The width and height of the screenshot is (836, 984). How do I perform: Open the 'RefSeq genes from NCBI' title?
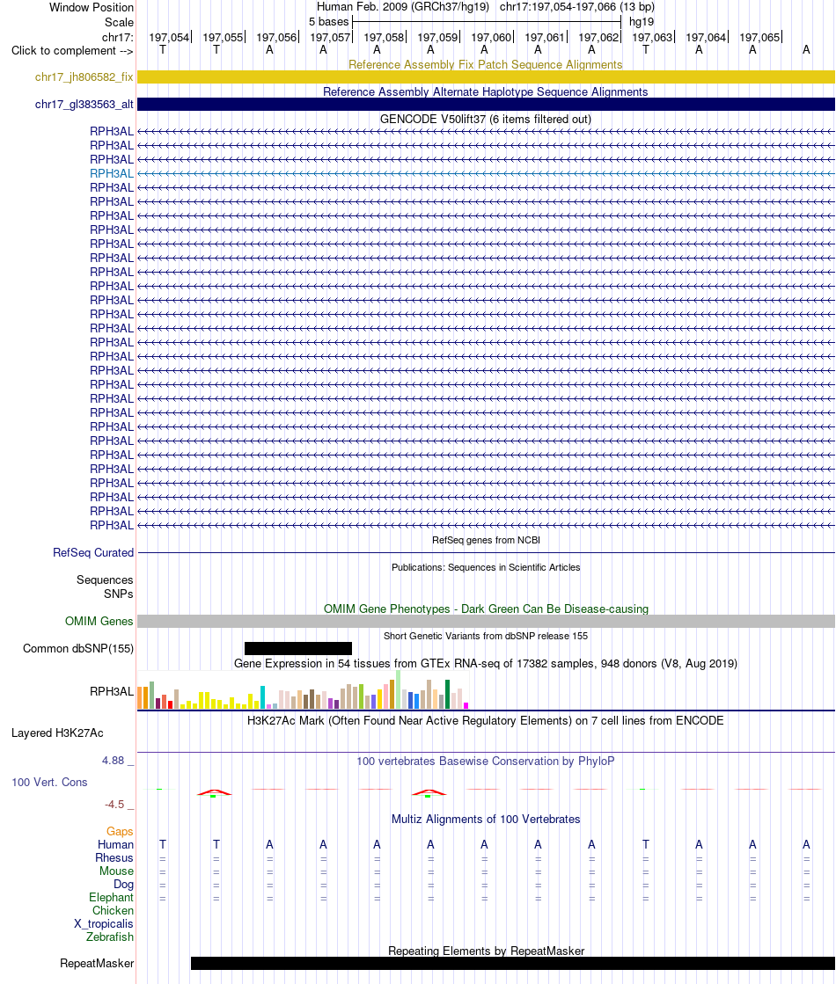pos(486,540)
